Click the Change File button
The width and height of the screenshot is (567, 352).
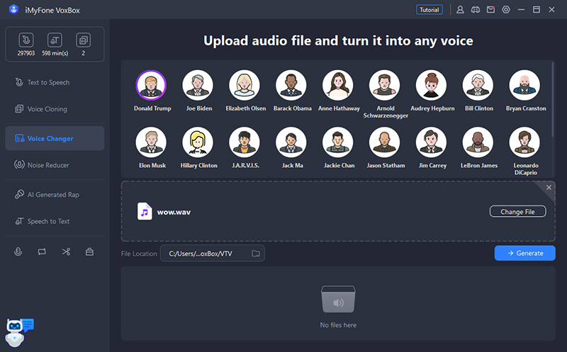517,212
